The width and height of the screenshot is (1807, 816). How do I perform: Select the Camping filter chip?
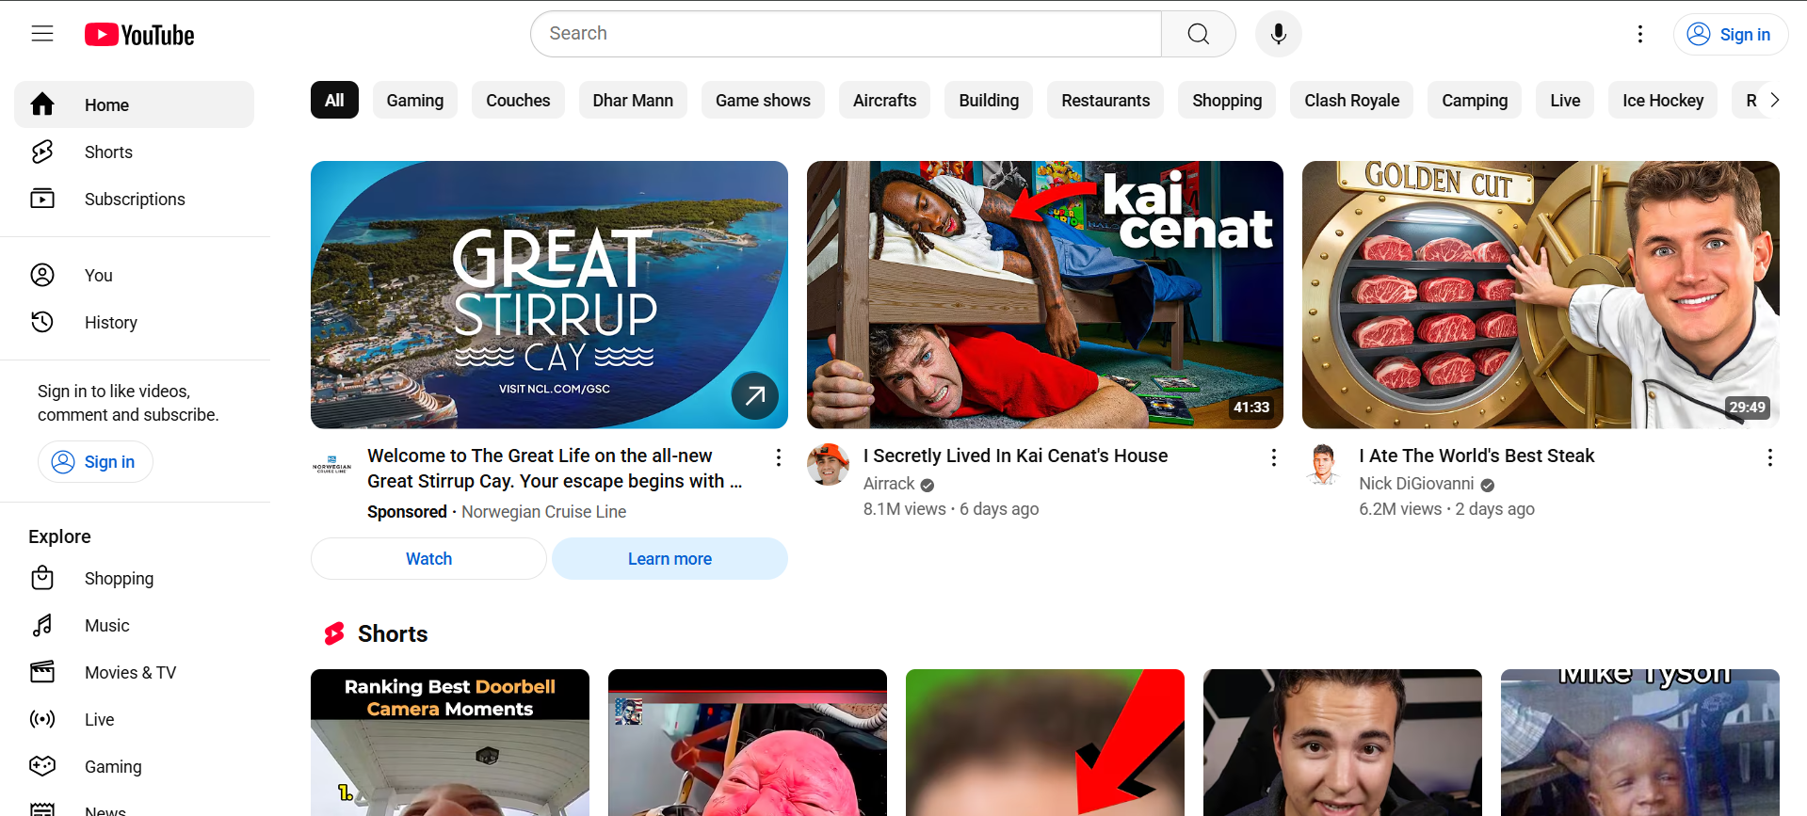[1475, 100]
